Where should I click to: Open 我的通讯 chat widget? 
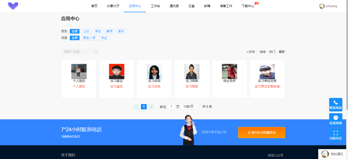332,154
